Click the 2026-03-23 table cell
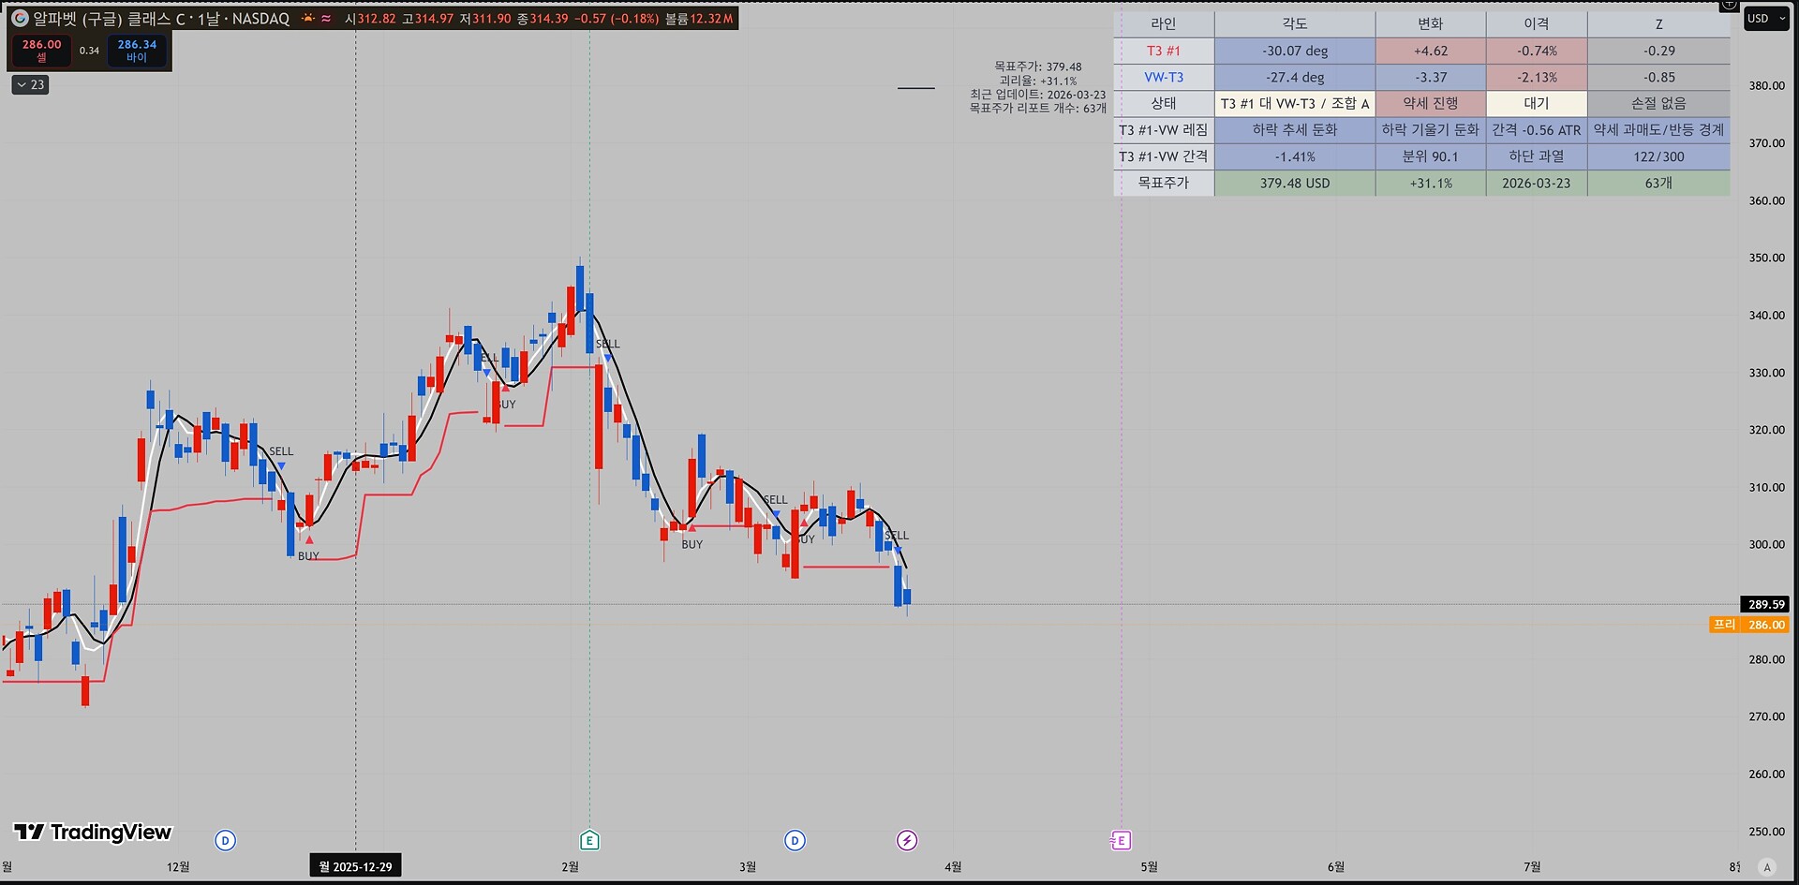Screen dimensions: 1799x885 click(1537, 183)
